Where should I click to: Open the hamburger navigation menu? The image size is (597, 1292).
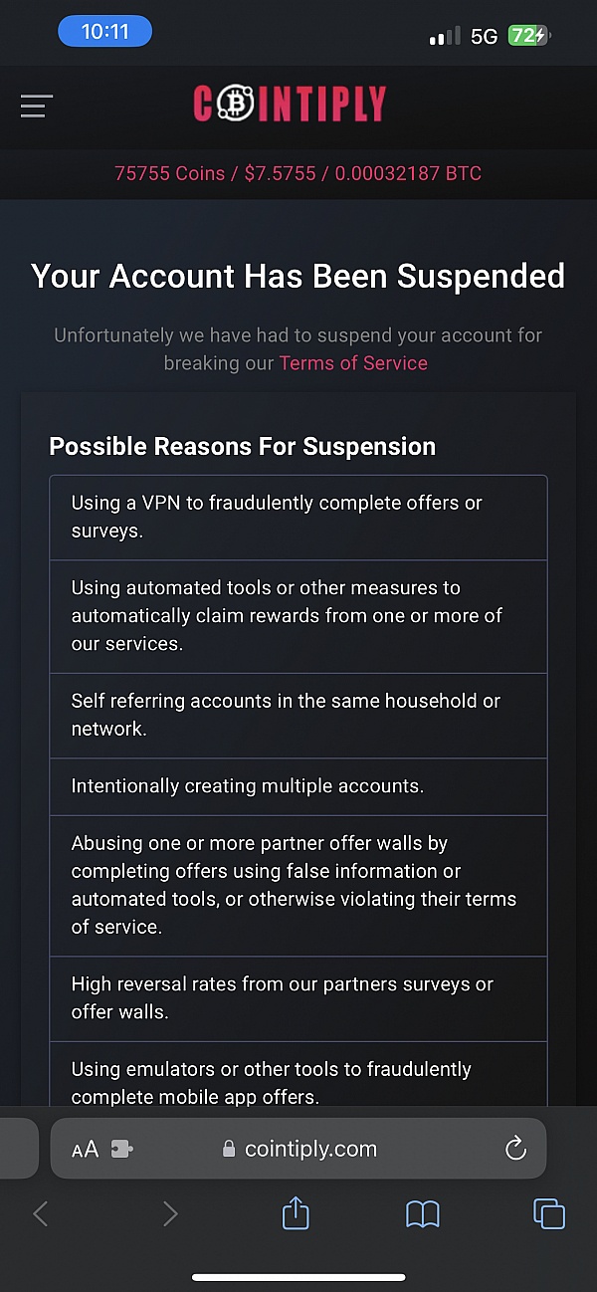[x=37, y=106]
